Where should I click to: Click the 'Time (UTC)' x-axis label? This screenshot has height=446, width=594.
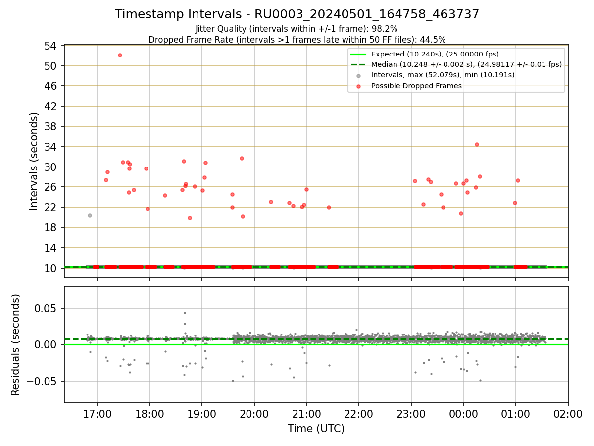[x=316, y=429]
